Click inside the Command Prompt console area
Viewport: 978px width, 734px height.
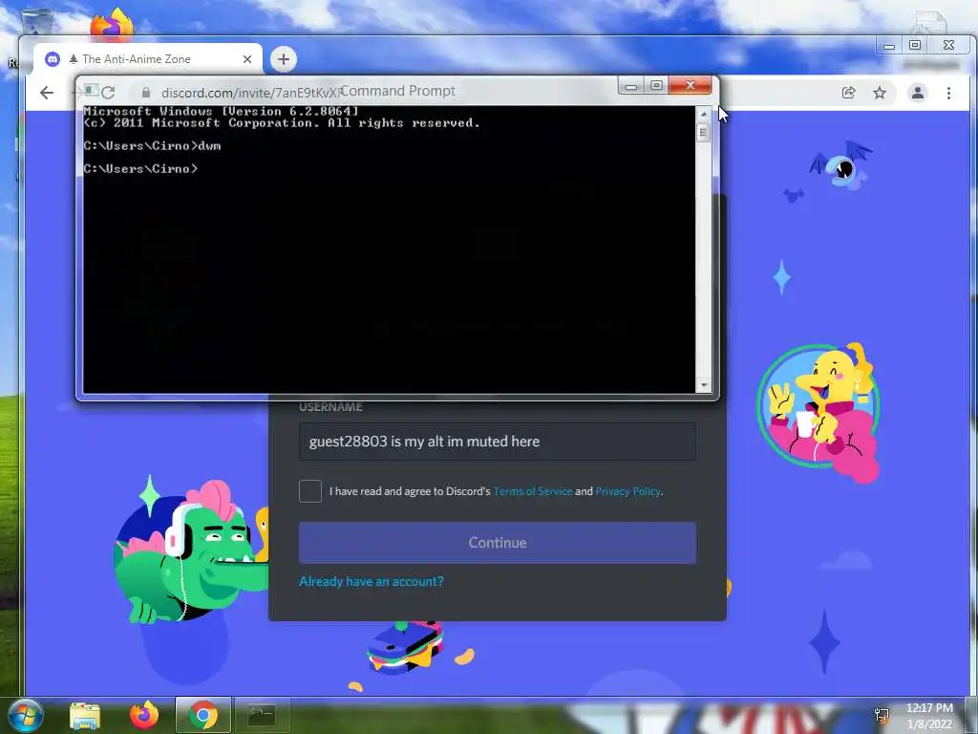coord(389,249)
